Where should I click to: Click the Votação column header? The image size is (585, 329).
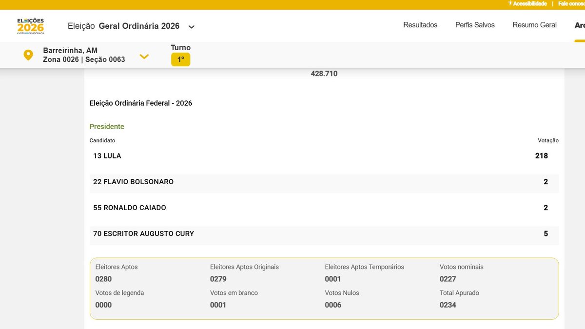(x=548, y=141)
